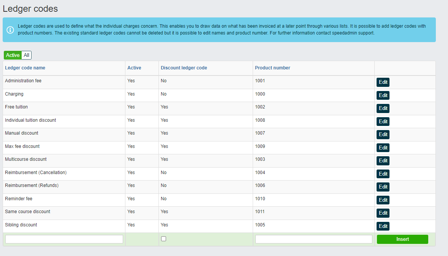The image size is (448, 256).
Task: Click the info icon in the blue banner
Action: click(10, 30)
